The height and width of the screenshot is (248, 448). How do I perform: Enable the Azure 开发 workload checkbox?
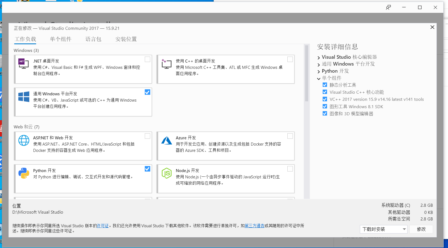290,136
